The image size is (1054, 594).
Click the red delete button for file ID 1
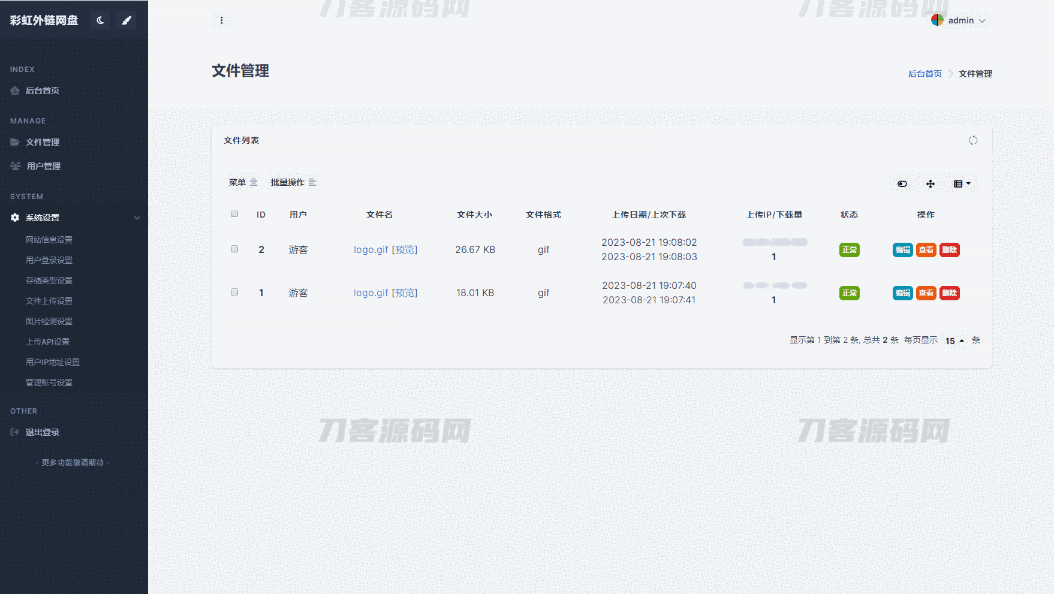(949, 293)
